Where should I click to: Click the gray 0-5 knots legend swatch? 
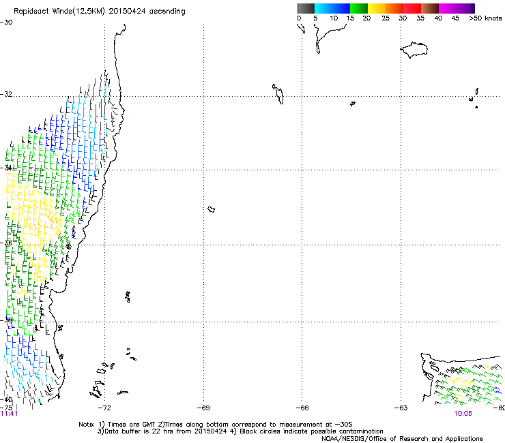306,8
